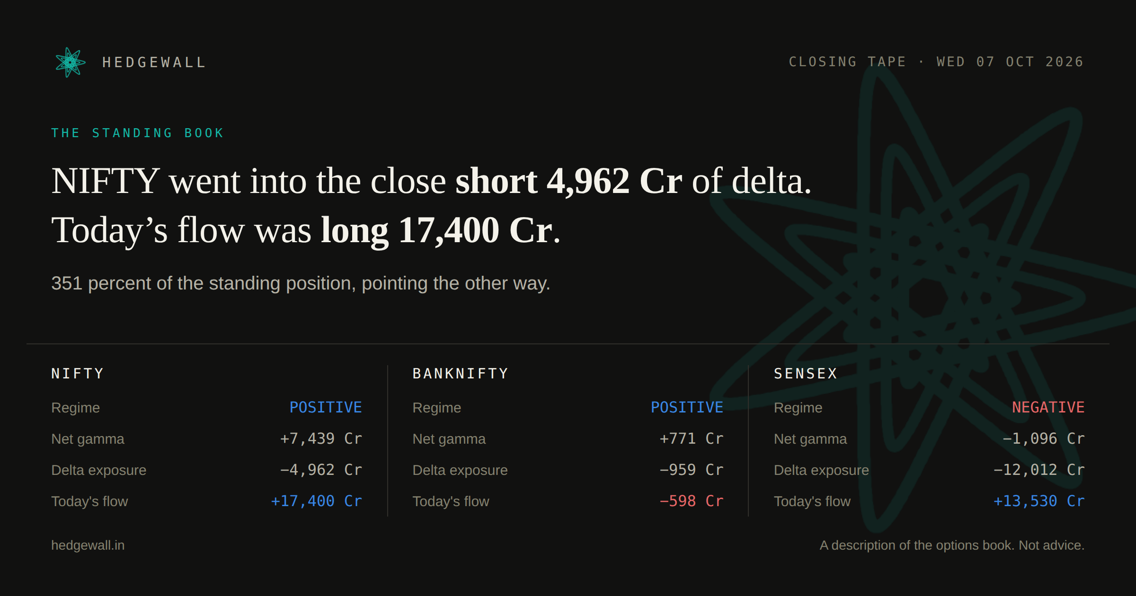Image resolution: width=1136 pixels, height=596 pixels.
Task: Click SENSEX delta exposure −12,012 Cr
Action: click(x=1038, y=470)
